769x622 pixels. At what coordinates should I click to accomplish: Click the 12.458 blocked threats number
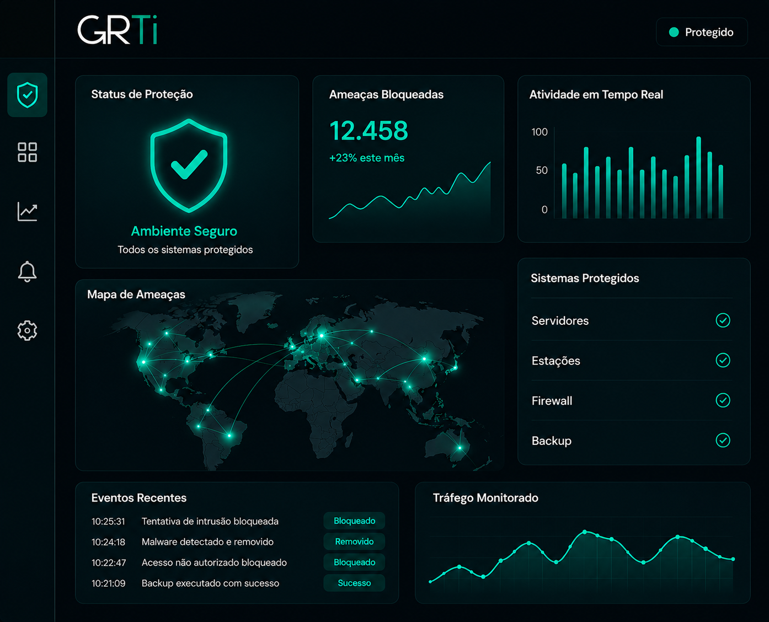point(369,131)
